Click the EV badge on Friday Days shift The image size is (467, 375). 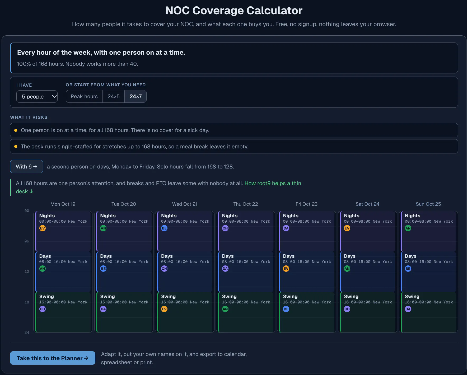click(286, 269)
